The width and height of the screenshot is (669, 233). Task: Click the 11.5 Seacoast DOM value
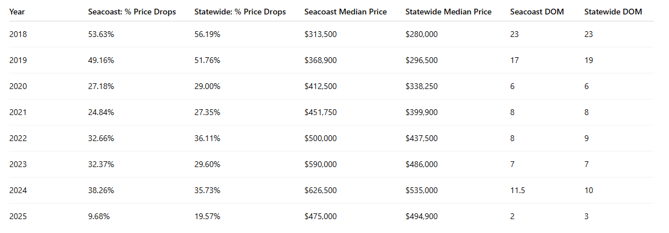(x=517, y=190)
